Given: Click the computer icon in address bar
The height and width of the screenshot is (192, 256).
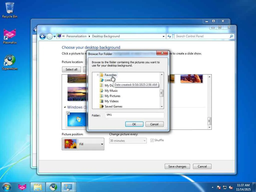Looking at the screenshot, I should [59, 36].
